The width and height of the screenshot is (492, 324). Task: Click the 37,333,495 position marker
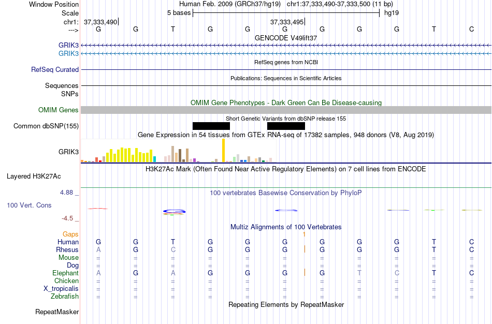coord(287,22)
